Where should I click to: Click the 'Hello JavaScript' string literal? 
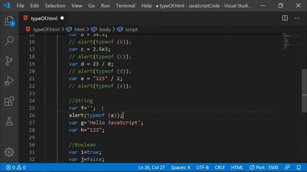(114, 123)
